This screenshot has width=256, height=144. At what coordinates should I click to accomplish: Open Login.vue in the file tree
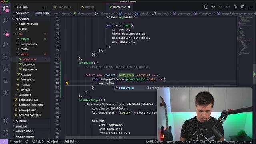coord(29,64)
